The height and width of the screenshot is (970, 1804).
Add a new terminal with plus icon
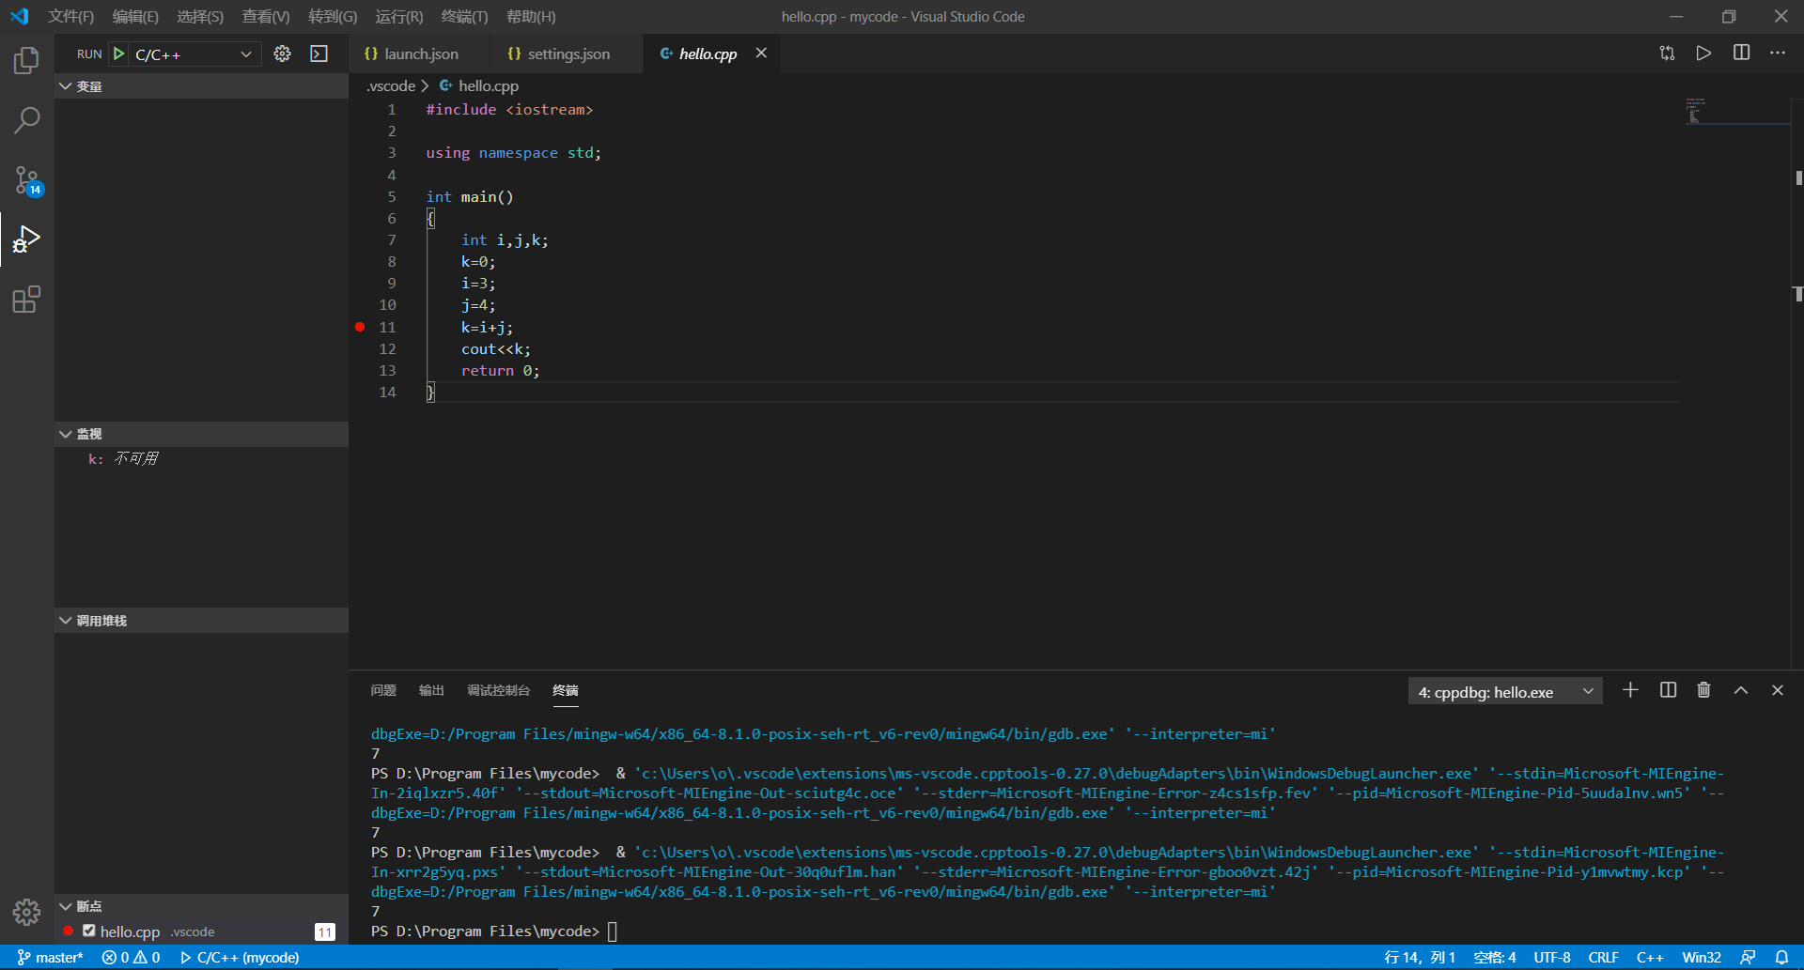point(1630,690)
